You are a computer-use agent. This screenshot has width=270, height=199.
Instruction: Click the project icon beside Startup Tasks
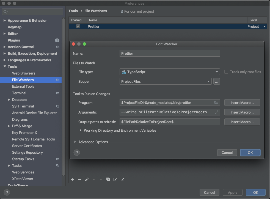[x=57, y=159]
